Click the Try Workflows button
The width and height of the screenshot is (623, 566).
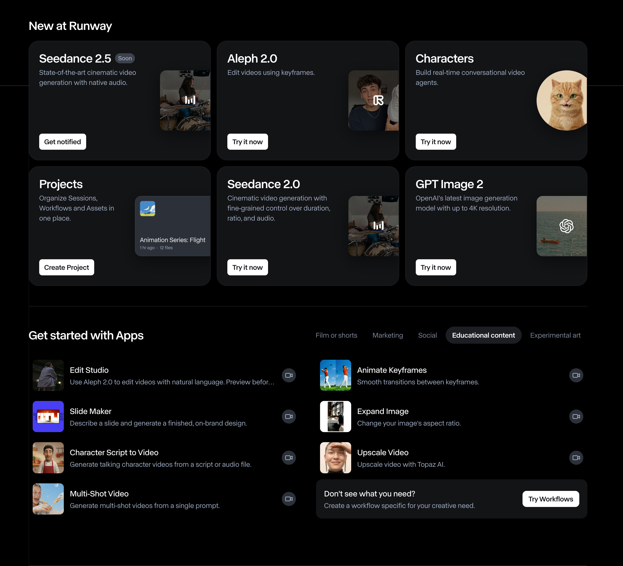click(551, 499)
